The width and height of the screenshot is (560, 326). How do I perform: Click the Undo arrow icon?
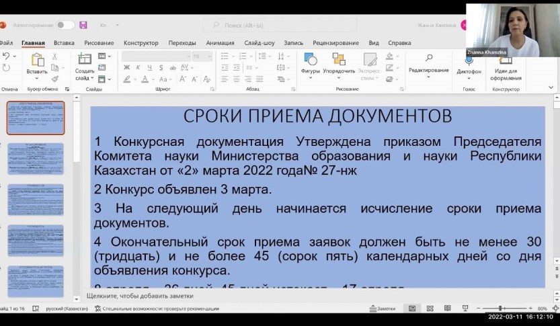click(6, 56)
